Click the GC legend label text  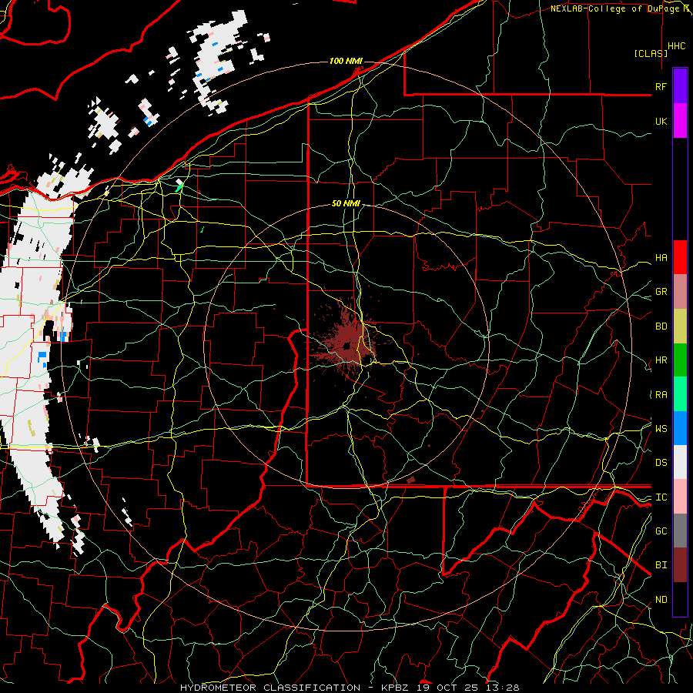point(661,531)
